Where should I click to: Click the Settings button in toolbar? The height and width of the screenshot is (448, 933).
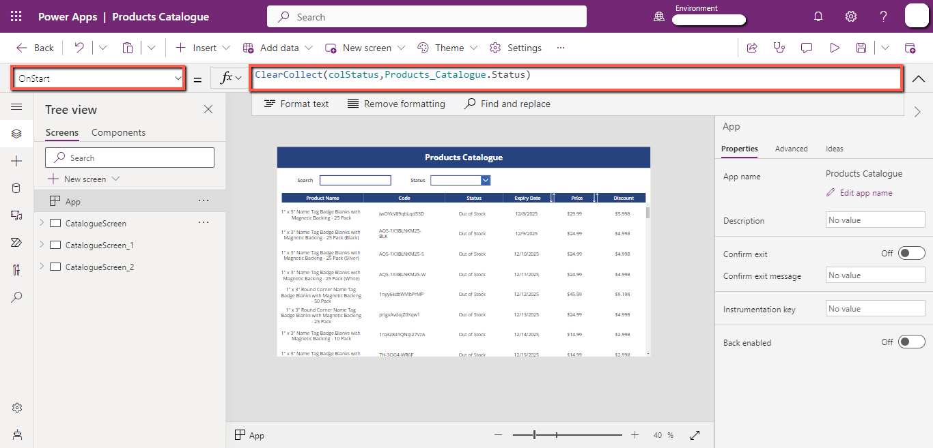(516, 48)
